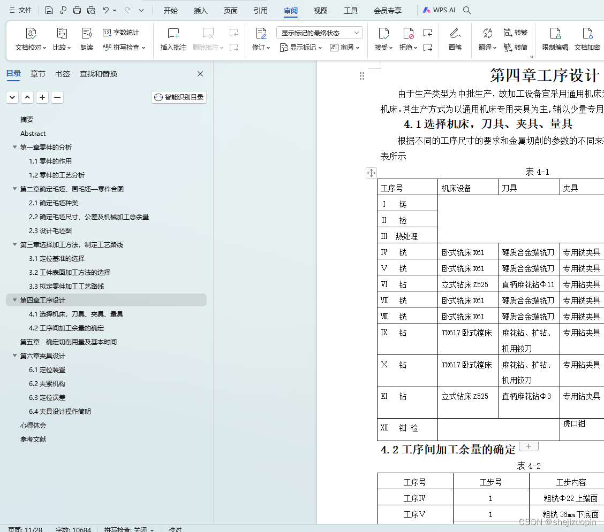Screen dimensions: 604x532
Task: Click the minus demote outline button
Action: click(x=57, y=97)
